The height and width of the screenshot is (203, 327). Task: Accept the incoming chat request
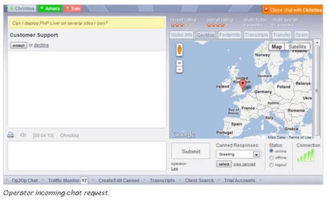(18, 46)
